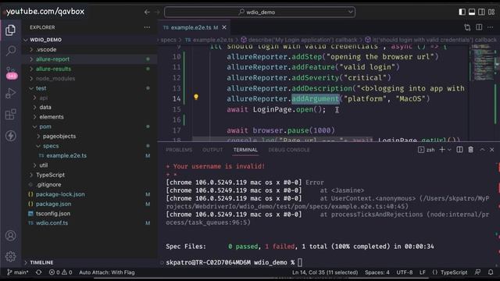The height and width of the screenshot is (281, 500).
Task: Switch to the TERMINAL tab
Action: (x=245, y=150)
